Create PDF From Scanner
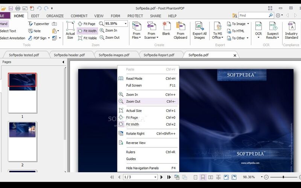301x188 pixels. pyautogui.click(x=151, y=30)
